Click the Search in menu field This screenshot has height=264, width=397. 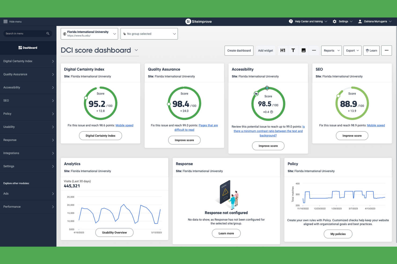pos(28,33)
